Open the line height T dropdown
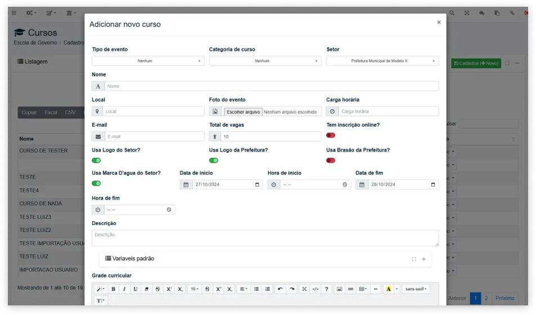 pyautogui.click(x=100, y=301)
